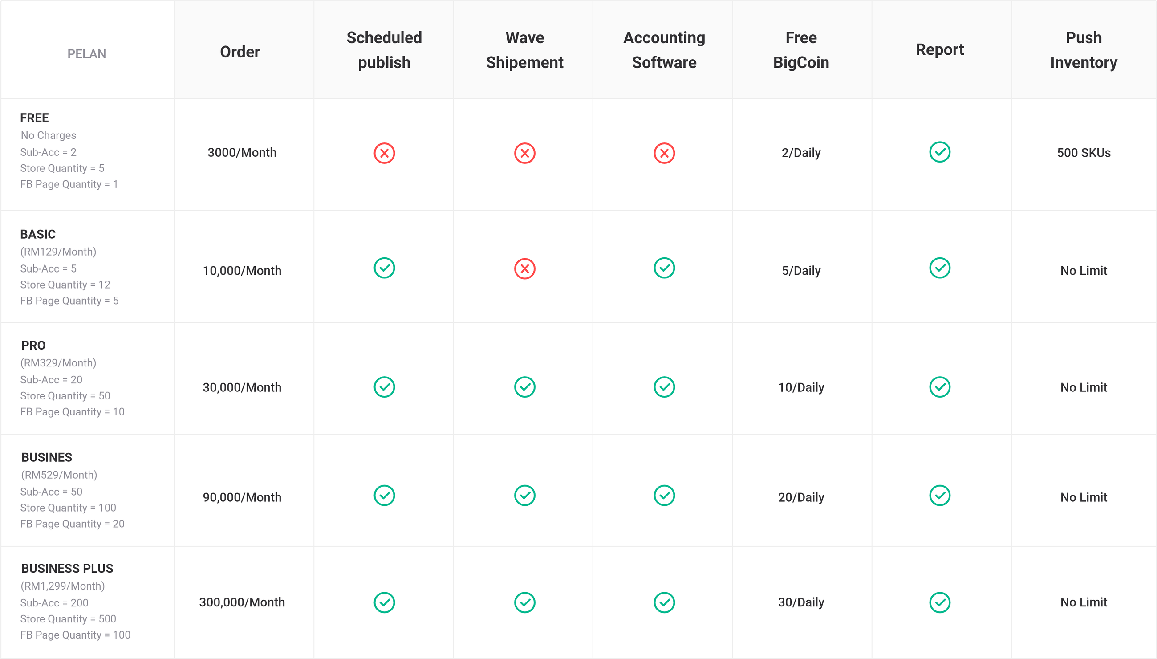Click BUSINESS PLUS Scheduled publish checkmark
Screen dimensions: 1157x659
coord(384,602)
